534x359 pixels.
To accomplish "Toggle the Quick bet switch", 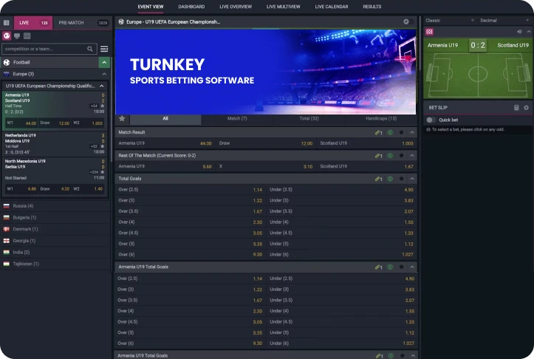I will click(431, 120).
